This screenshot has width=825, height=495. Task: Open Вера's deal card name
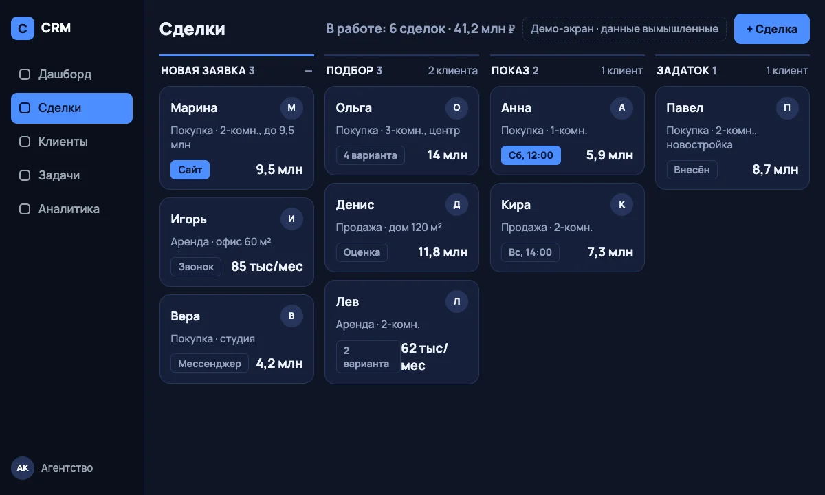(x=185, y=316)
